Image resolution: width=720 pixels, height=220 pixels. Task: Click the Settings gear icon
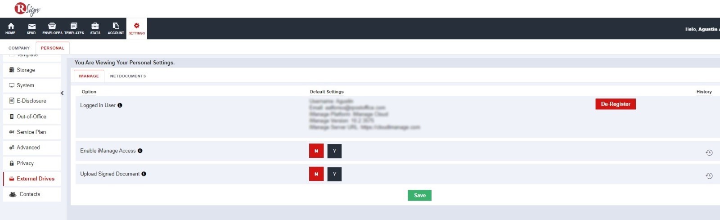tap(137, 26)
